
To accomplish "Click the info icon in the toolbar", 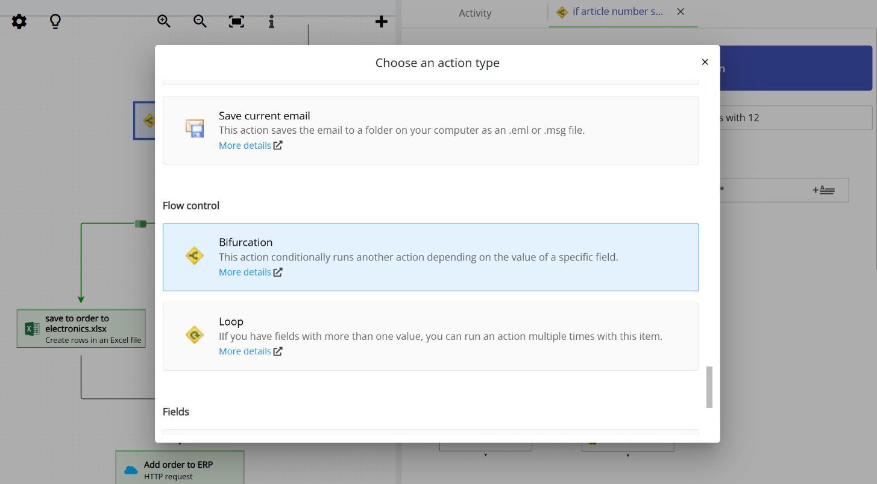I will tap(271, 21).
